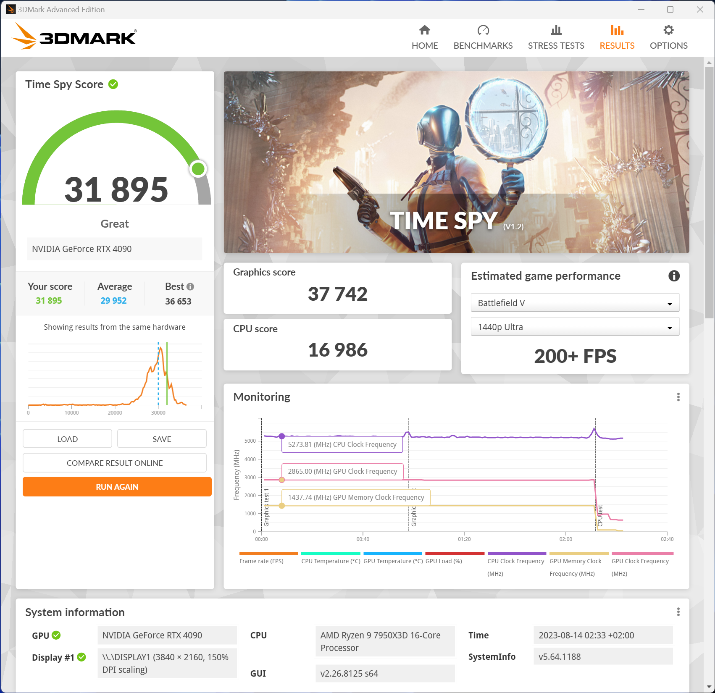Click the Time value 2023-08-14 02:33
The height and width of the screenshot is (693, 715).
(x=603, y=635)
